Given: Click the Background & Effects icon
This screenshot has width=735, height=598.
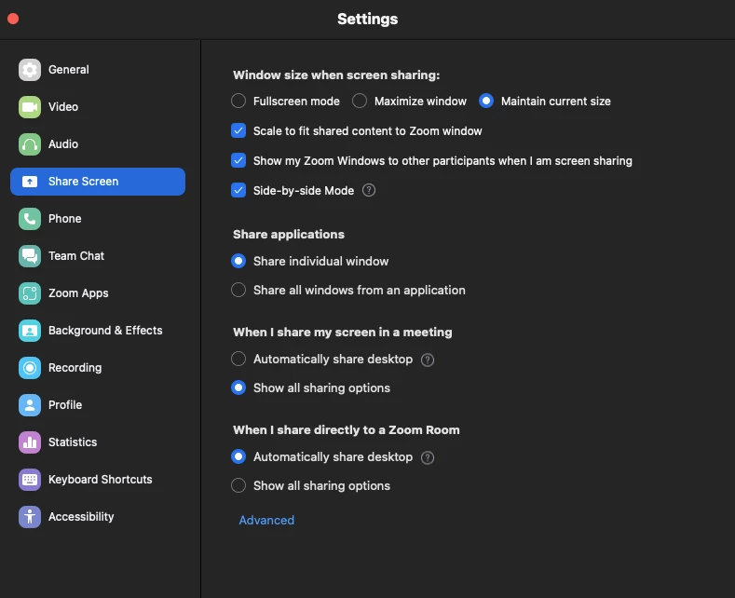Looking at the screenshot, I should [30, 331].
